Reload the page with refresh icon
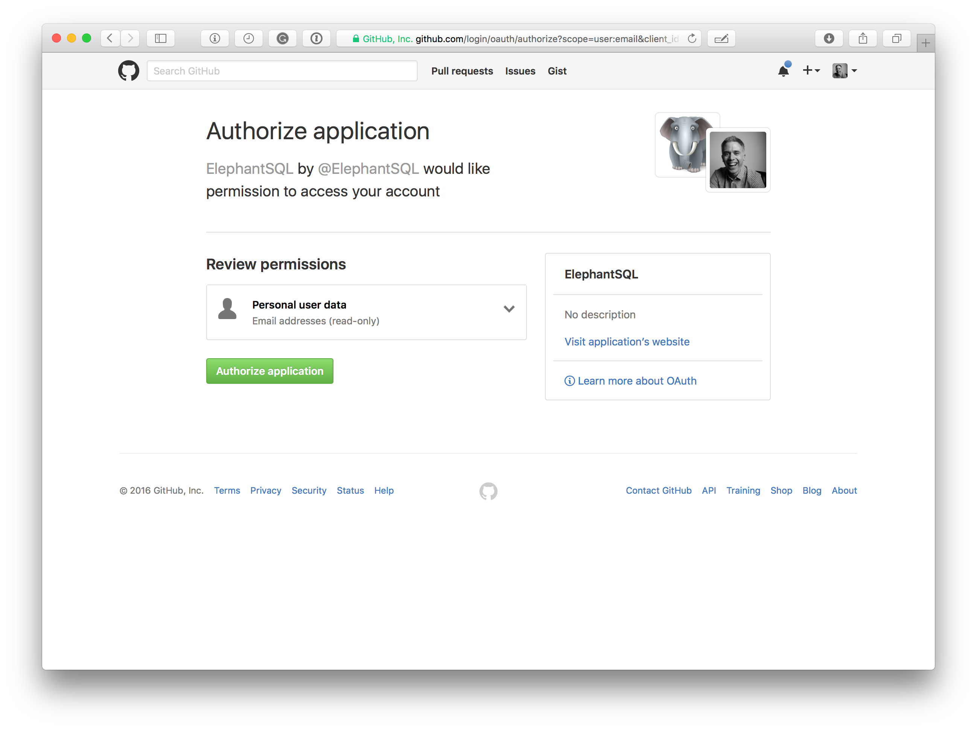This screenshot has width=977, height=730. click(692, 38)
